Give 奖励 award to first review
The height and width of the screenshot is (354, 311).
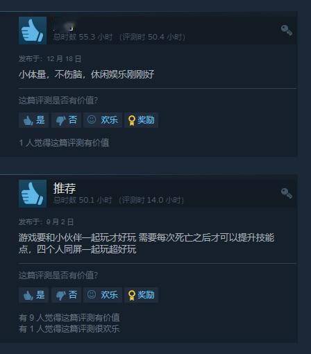[142, 120]
